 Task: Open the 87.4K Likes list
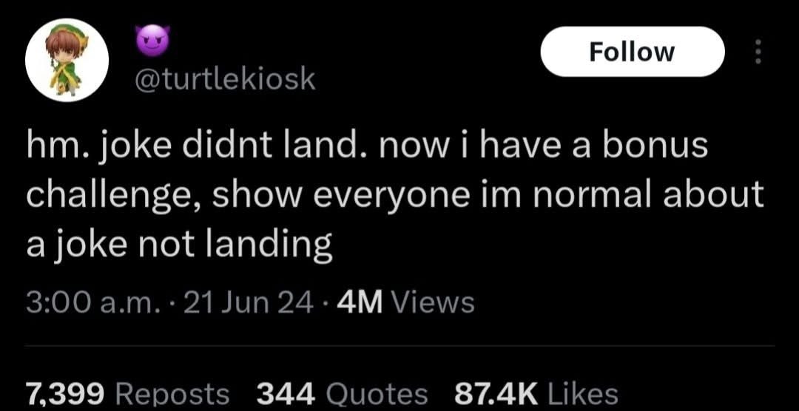(535, 393)
